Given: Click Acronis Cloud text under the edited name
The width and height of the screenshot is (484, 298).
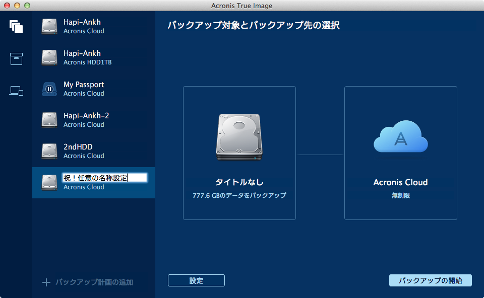Looking at the screenshot, I should click(x=84, y=187).
